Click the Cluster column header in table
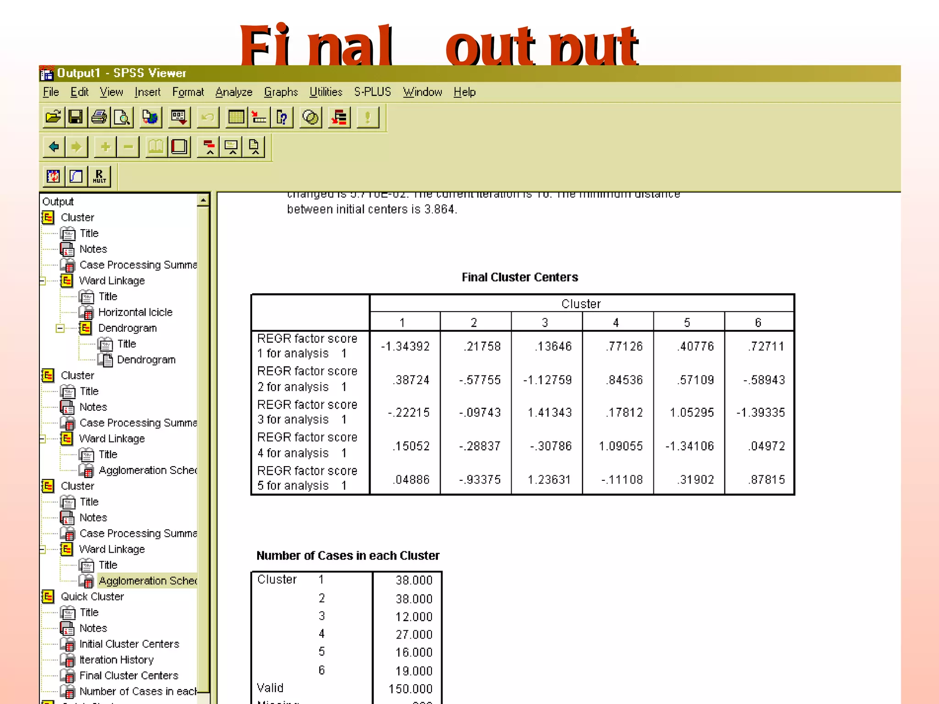939x704 pixels. (x=581, y=304)
